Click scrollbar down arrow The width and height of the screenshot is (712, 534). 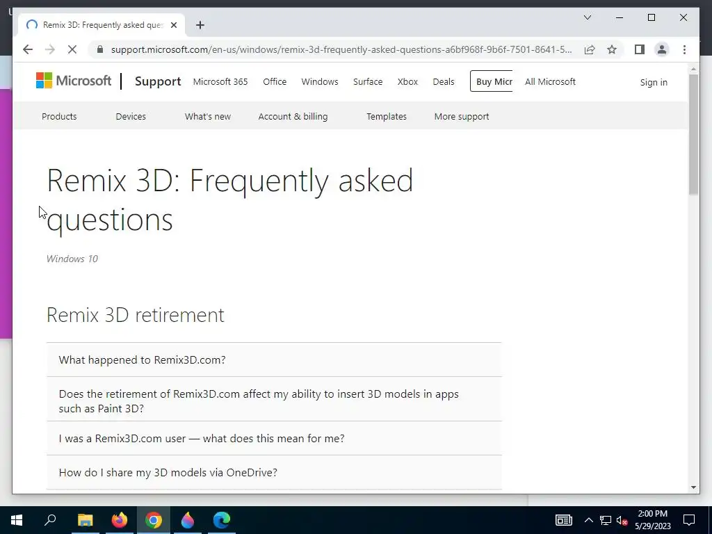(x=693, y=487)
